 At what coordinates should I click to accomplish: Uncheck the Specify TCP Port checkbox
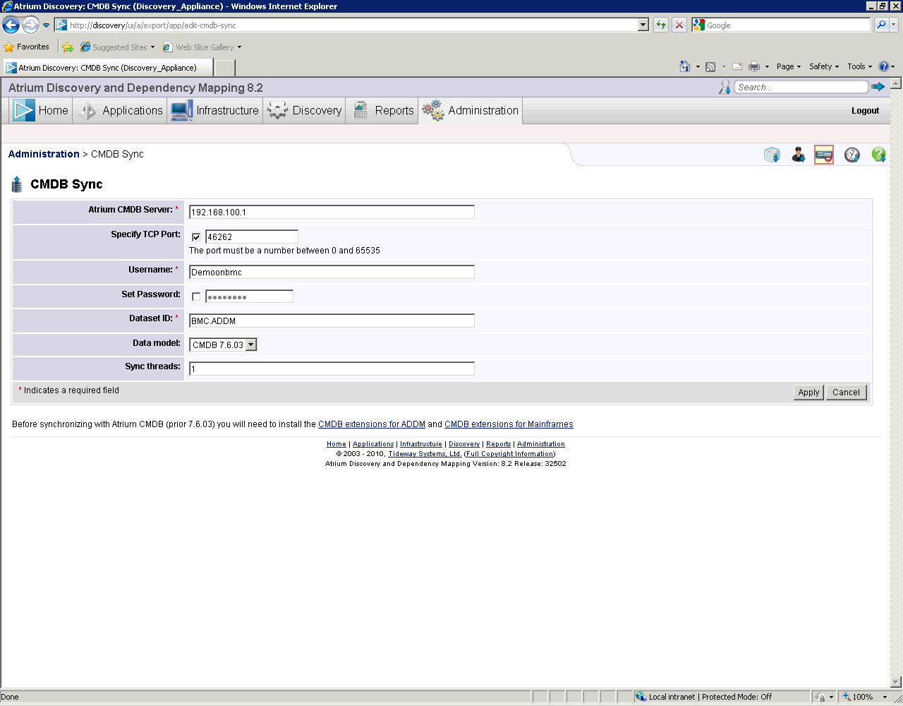[196, 237]
